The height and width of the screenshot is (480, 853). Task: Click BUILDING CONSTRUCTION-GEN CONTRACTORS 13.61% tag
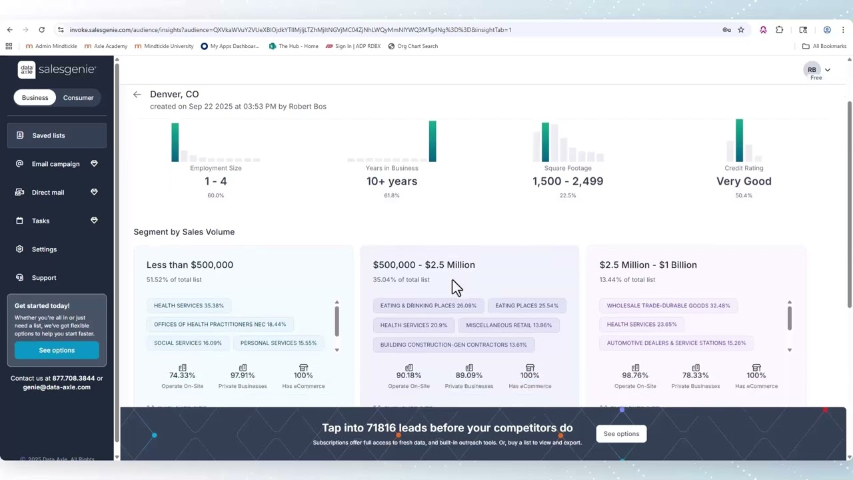click(x=454, y=345)
